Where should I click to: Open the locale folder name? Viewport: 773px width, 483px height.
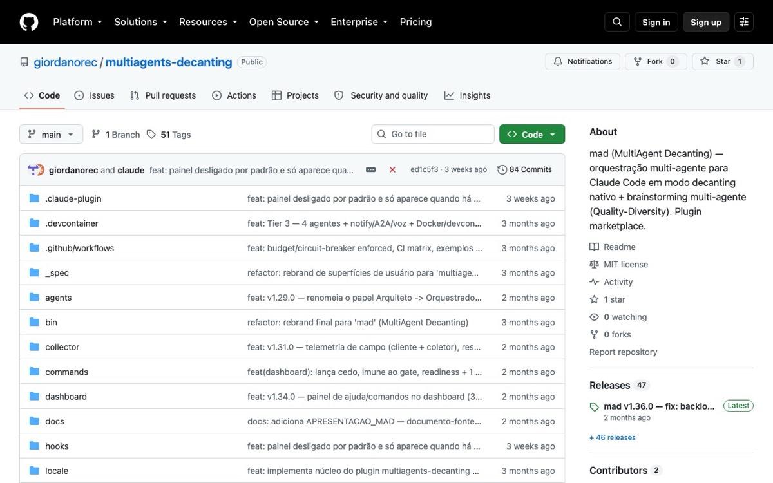pyautogui.click(x=57, y=471)
